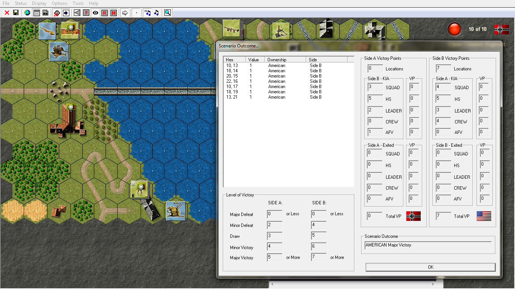Open the Display menu

39,3
